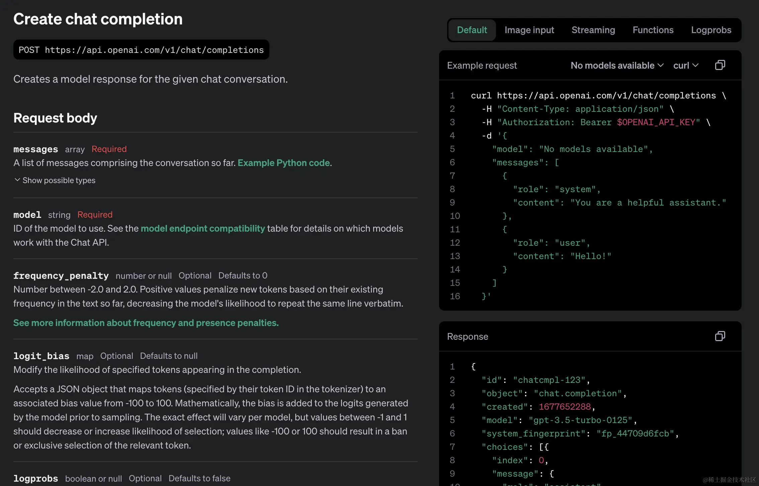759x486 pixels.
Task: Select the Streaming example tab
Action: (593, 30)
